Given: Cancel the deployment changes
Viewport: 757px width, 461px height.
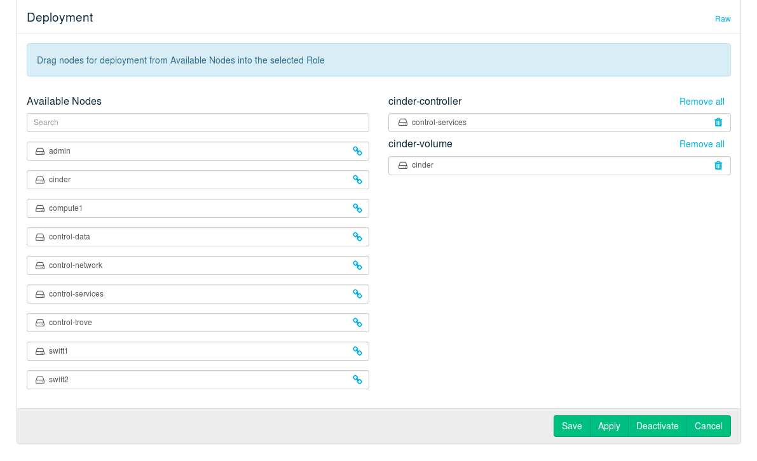Looking at the screenshot, I should coord(708,426).
